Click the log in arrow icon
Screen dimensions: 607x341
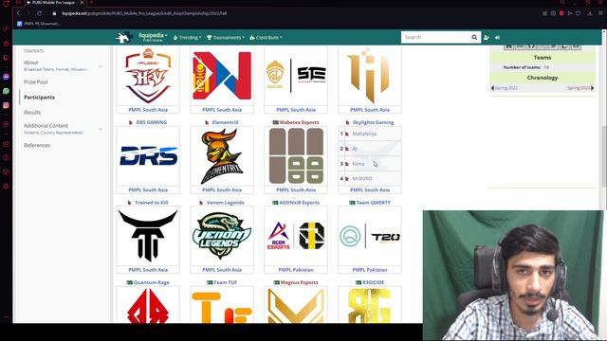click(497, 38)
